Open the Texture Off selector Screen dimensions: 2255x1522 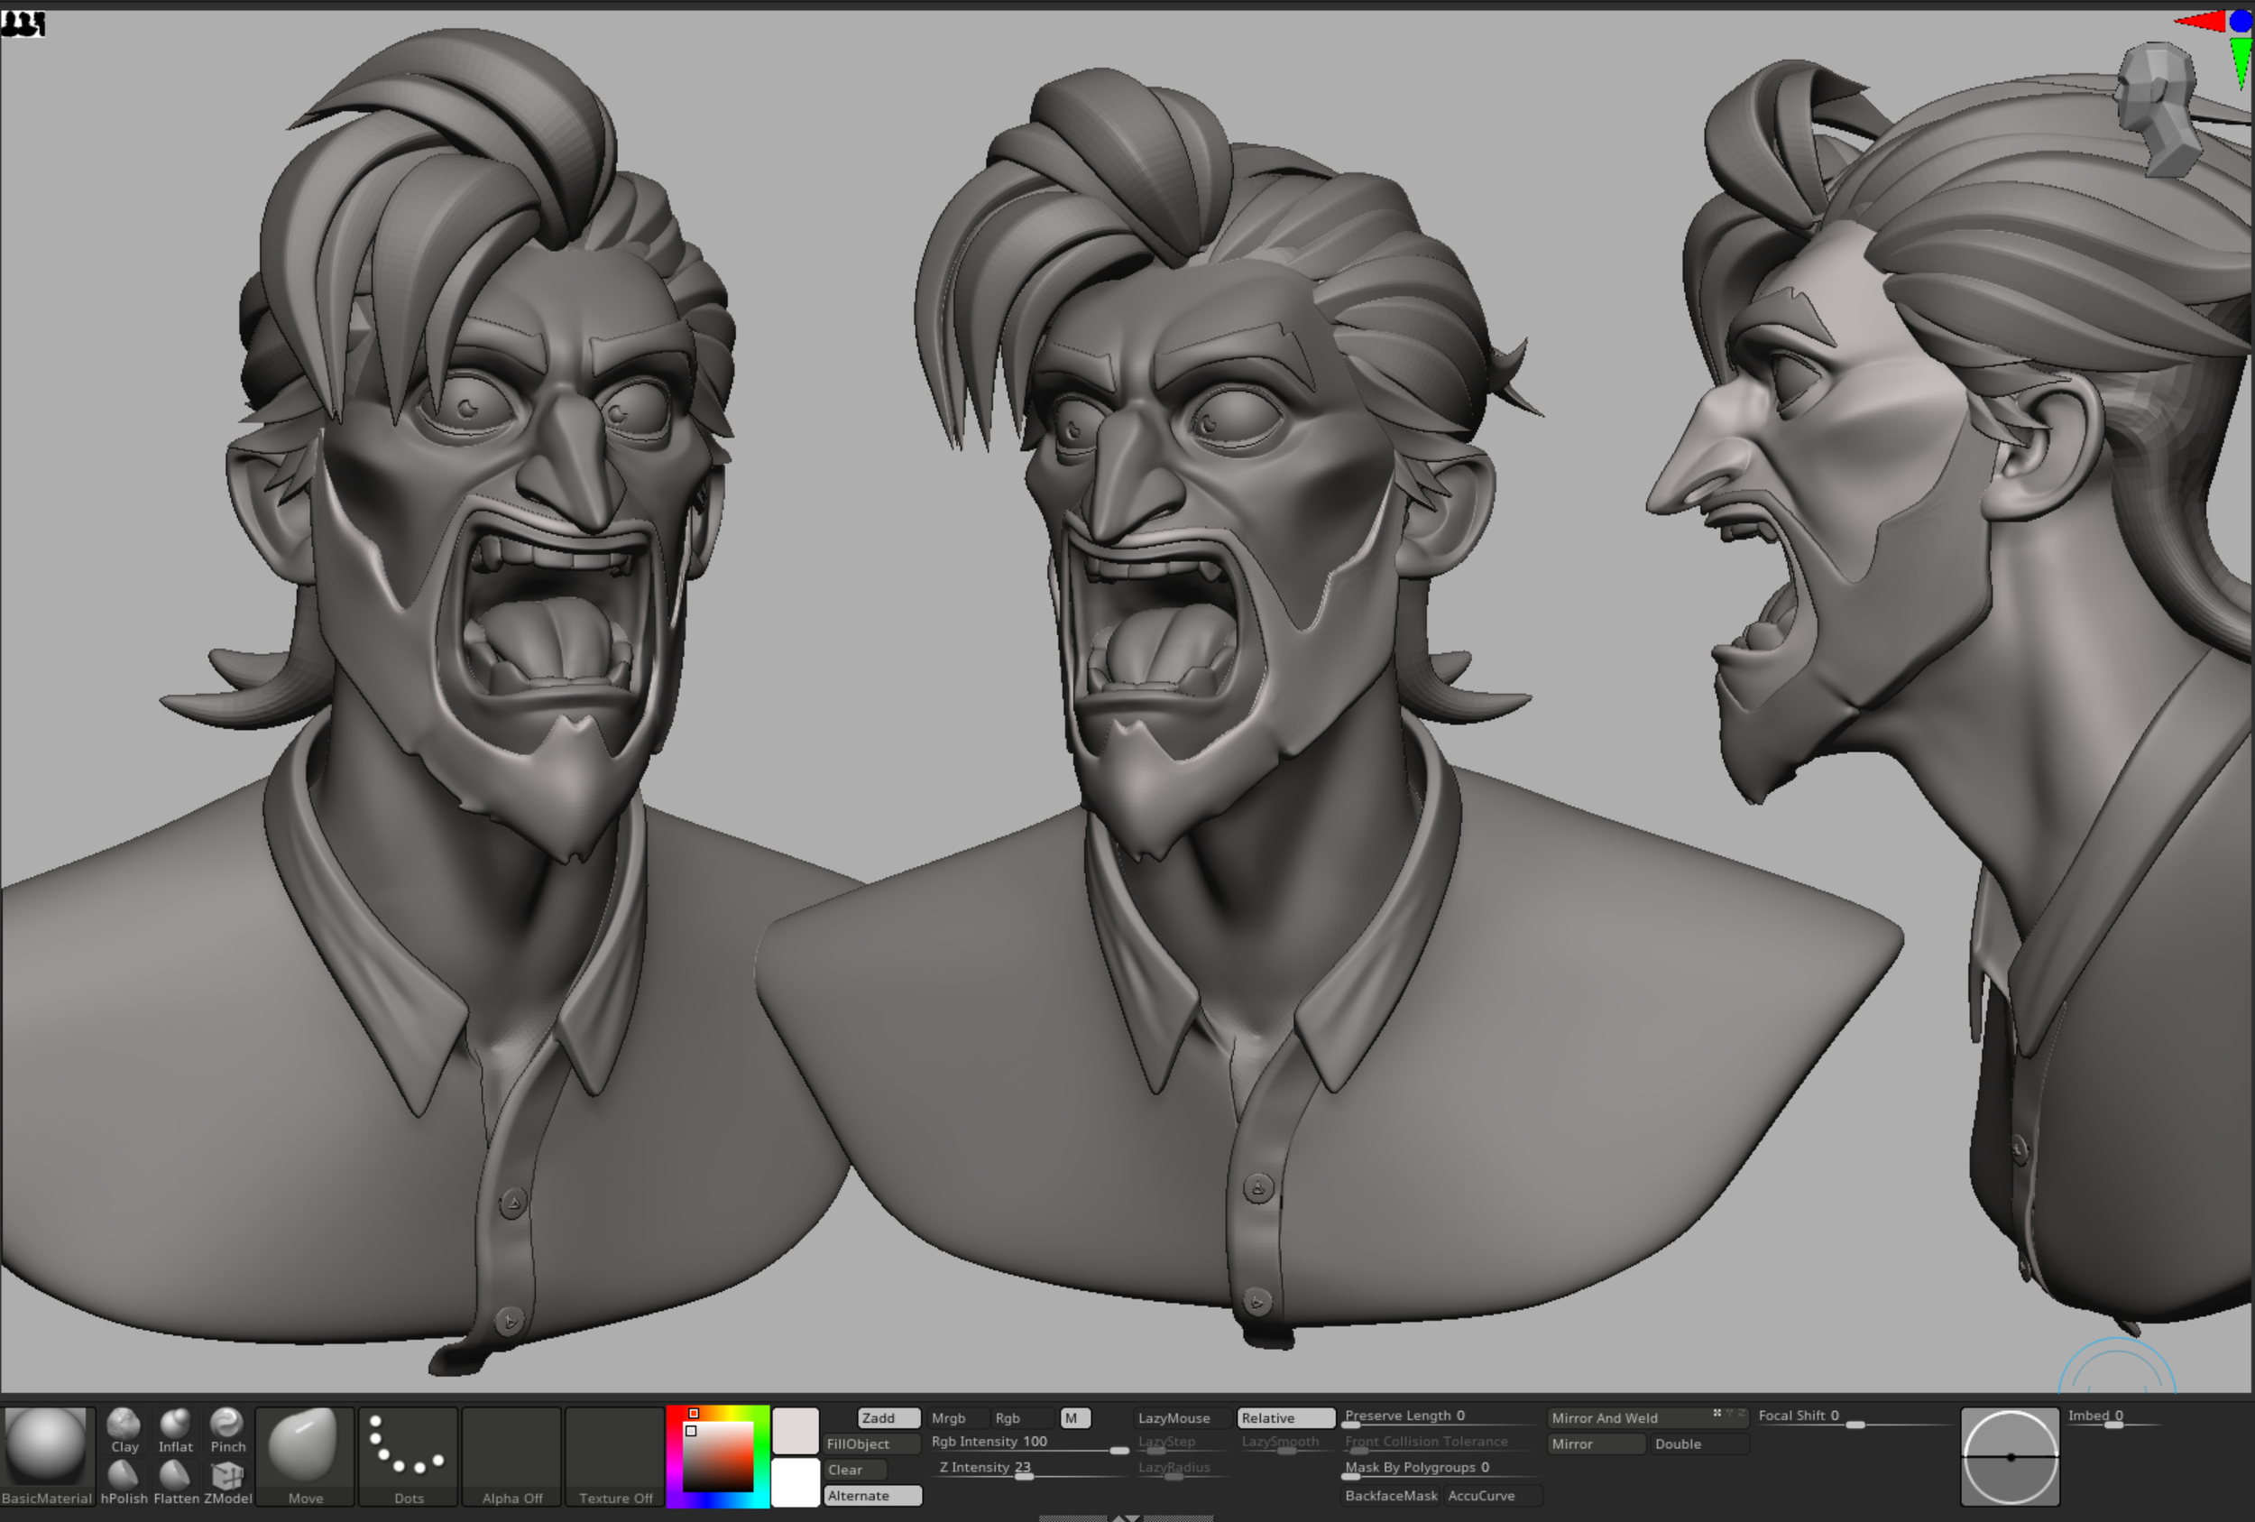[x=615, y=1455]
